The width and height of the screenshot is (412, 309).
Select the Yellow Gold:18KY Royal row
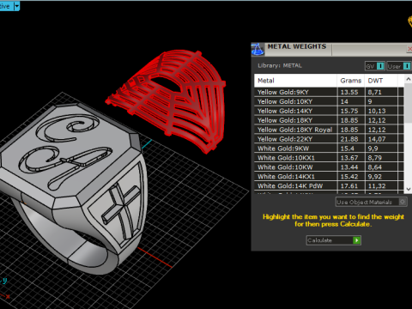(329, 130)
